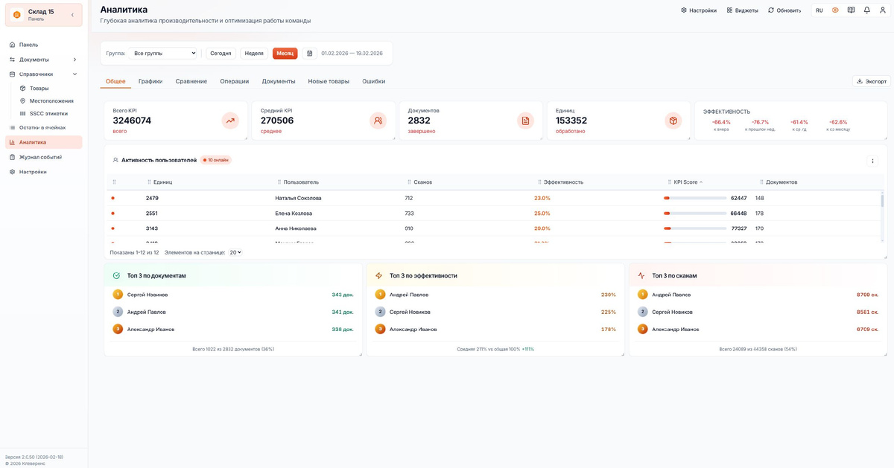This screenshot has width=894, height=468.
Task: Open the page size dropdown showing 20
Action: [x=235, y=252]
